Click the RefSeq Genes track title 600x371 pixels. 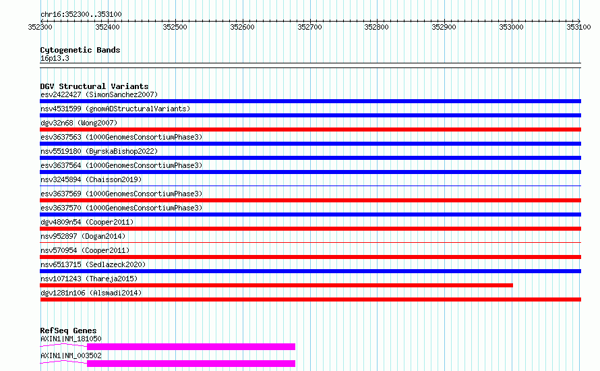tap(68, 331)
